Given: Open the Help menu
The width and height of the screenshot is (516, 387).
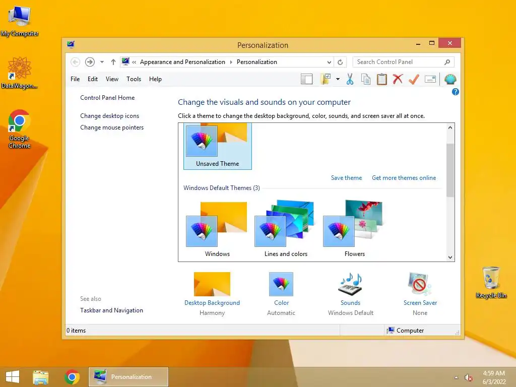Looking at the screenshot, I should click(155, 79).
